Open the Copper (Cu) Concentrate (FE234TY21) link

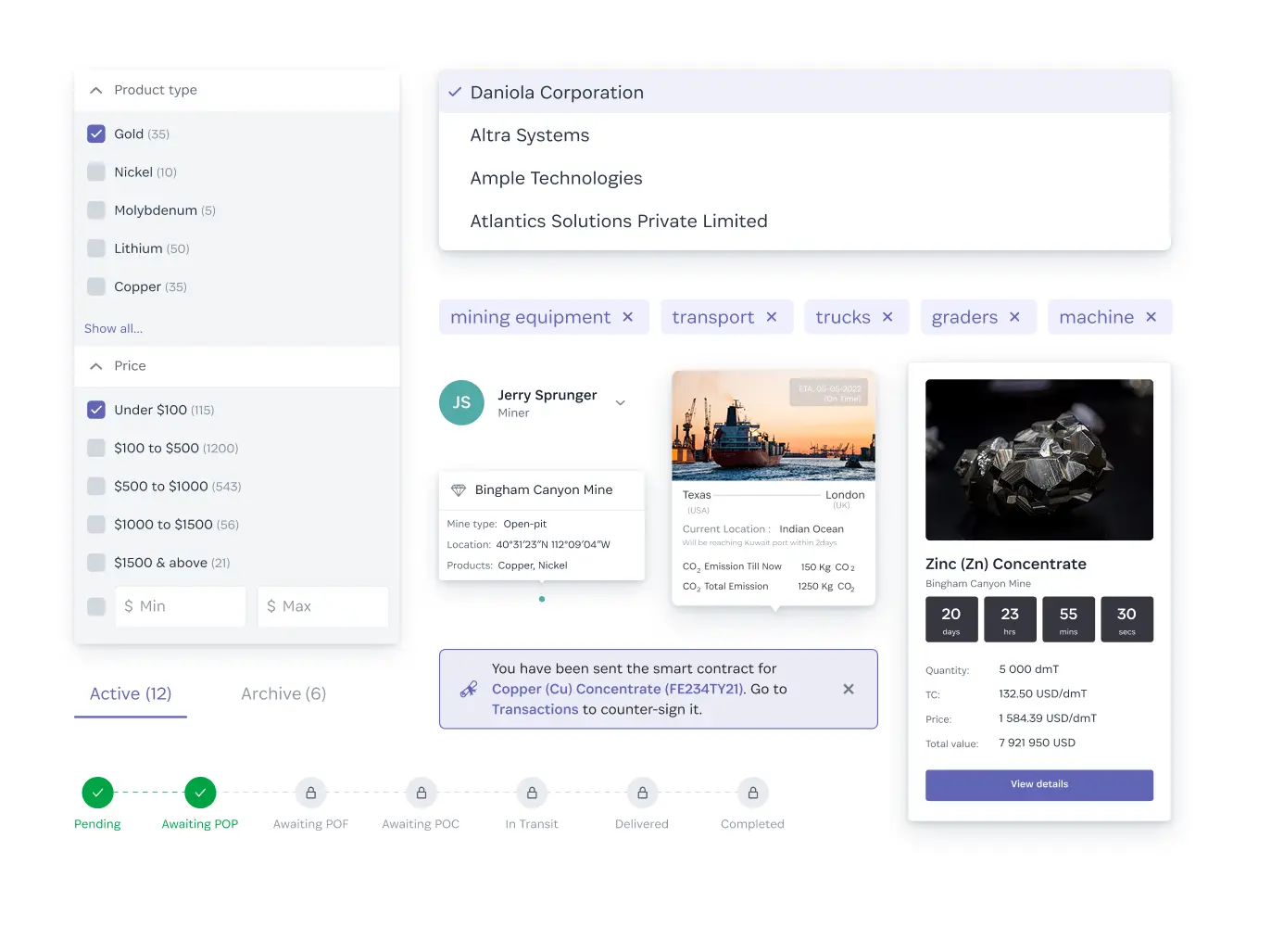point(618,689)
